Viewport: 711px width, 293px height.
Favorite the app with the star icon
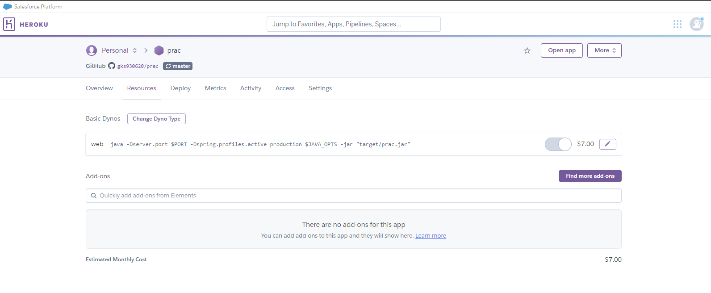[527, 50]
